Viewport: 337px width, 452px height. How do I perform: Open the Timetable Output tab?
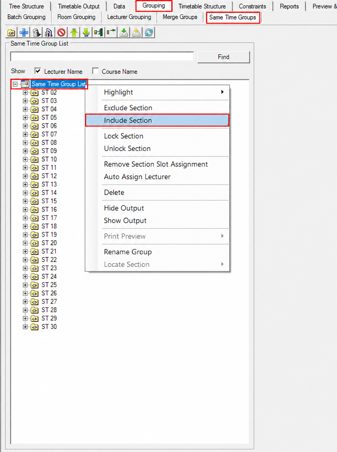point(79,6)
